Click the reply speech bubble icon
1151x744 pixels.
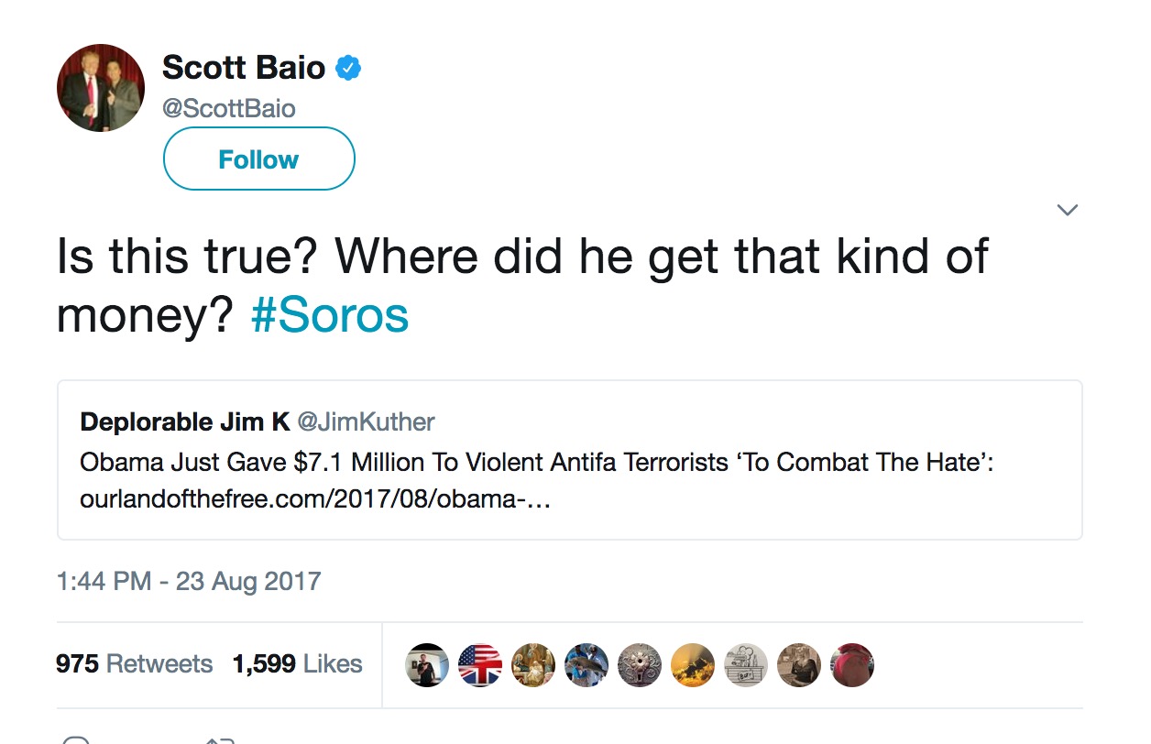[x=77, y=739]
